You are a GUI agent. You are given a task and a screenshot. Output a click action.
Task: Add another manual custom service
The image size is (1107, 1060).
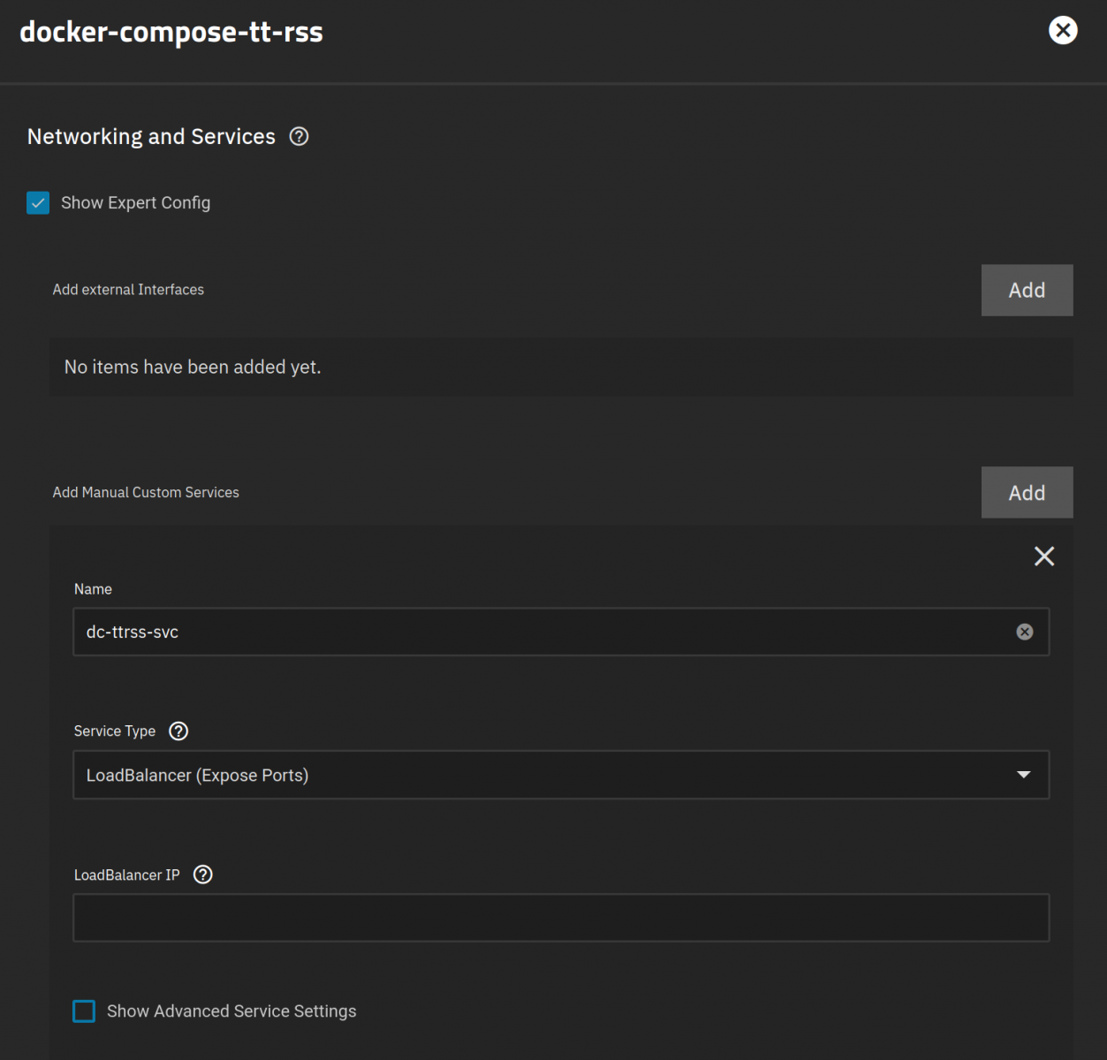[1026, 493]
